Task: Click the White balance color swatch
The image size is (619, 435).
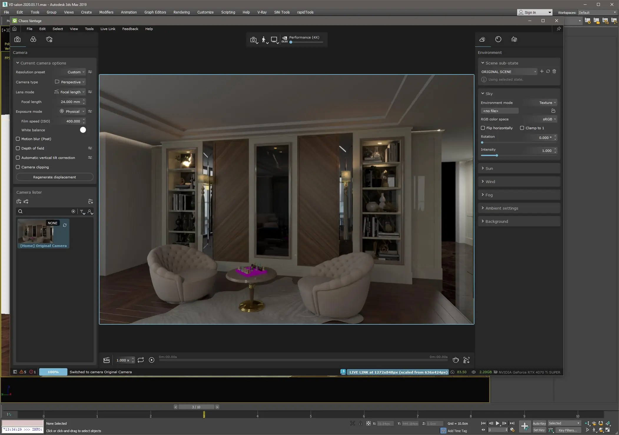Action: coord(83,130)
